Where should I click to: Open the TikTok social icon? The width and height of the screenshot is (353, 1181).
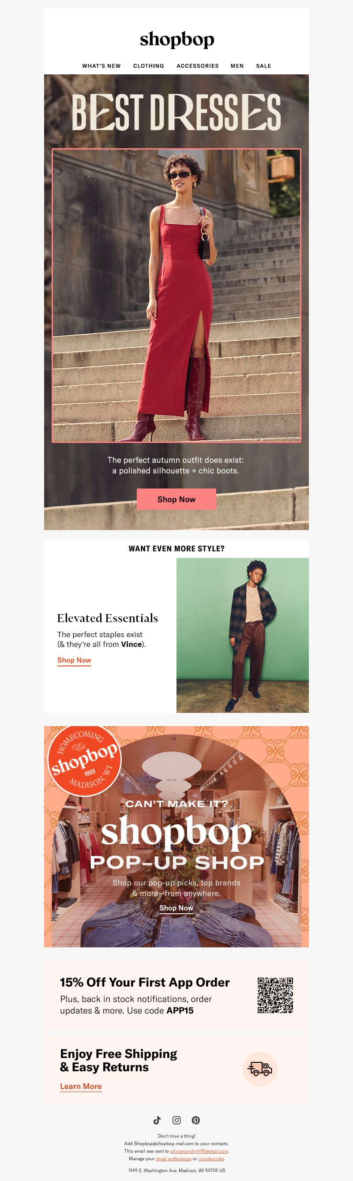[157, 1120]
